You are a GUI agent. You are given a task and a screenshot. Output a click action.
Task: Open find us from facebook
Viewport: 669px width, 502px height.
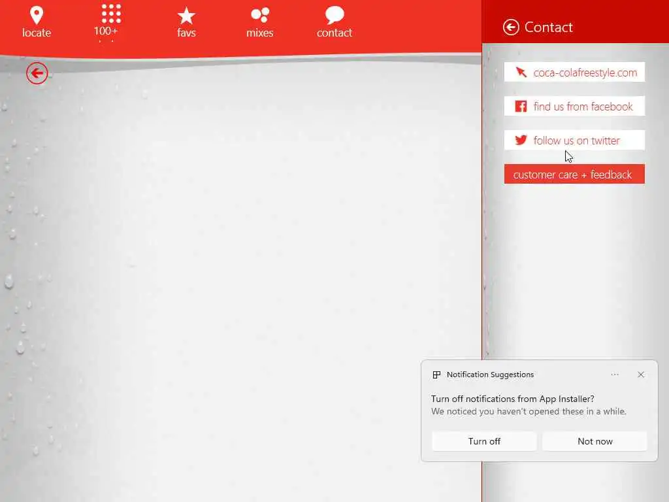click(574, 107)
